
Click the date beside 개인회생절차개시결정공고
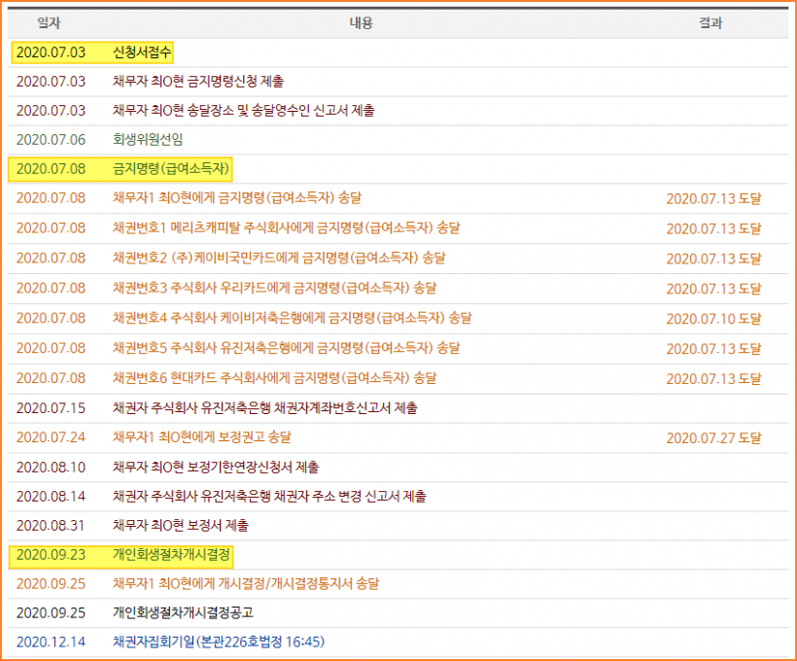pyautogui.click(x=51, y=612)
